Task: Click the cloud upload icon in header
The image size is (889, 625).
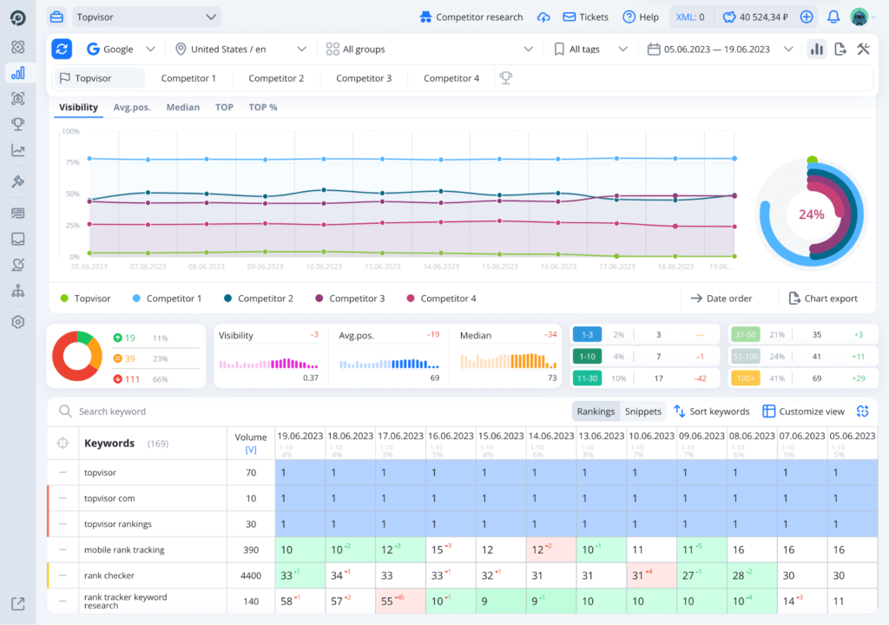Action: click(543, 17)
